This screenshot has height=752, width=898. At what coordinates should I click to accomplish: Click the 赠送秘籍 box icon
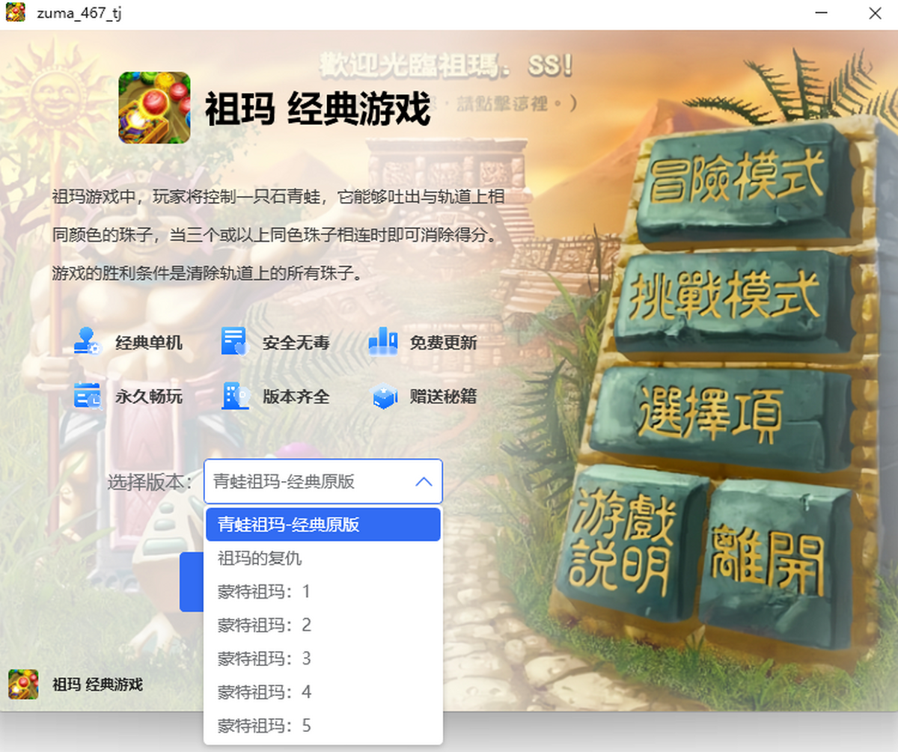click(x=384, y=397)
